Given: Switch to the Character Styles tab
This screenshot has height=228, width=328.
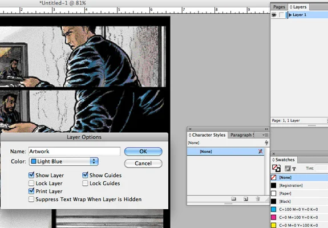Looking at the screenshot, I should tap(207, 135).
